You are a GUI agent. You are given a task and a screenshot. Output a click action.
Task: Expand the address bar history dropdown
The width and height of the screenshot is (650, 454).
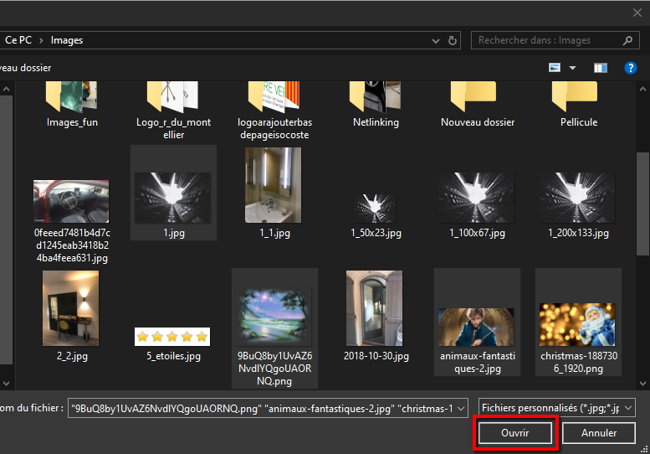pos(435,40)
